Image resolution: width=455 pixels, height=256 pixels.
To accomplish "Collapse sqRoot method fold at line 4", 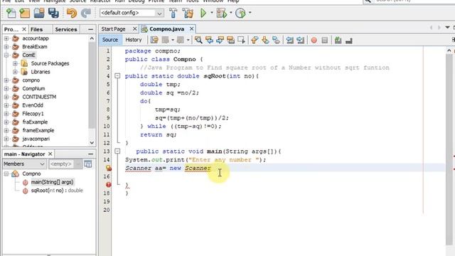I will click(117, 76).
